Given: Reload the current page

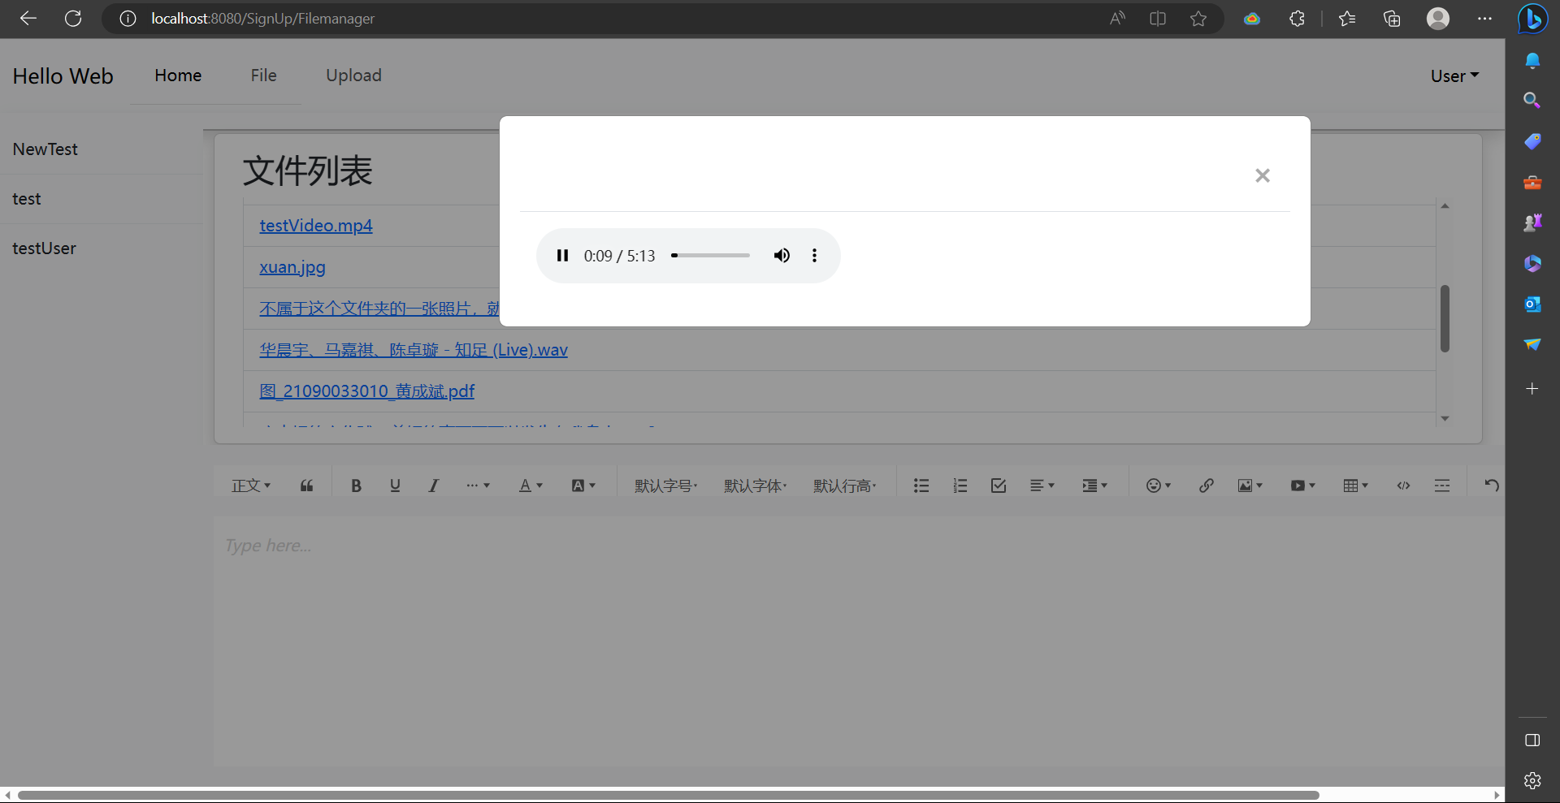Looking at the screenshot, I should 73,19.
